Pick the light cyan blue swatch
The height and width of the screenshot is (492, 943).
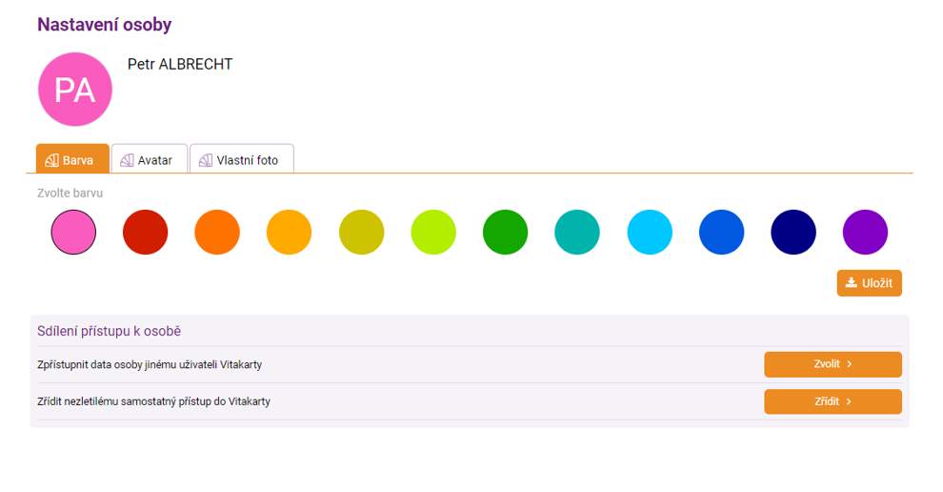click(650, 233)
